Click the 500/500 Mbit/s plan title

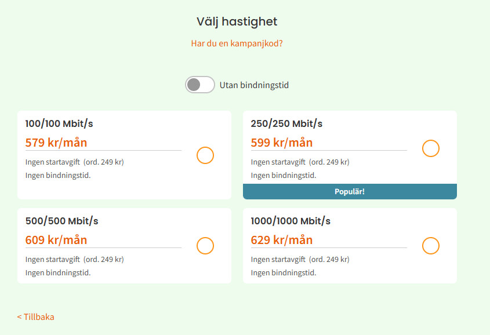click(x=62, y=221)
